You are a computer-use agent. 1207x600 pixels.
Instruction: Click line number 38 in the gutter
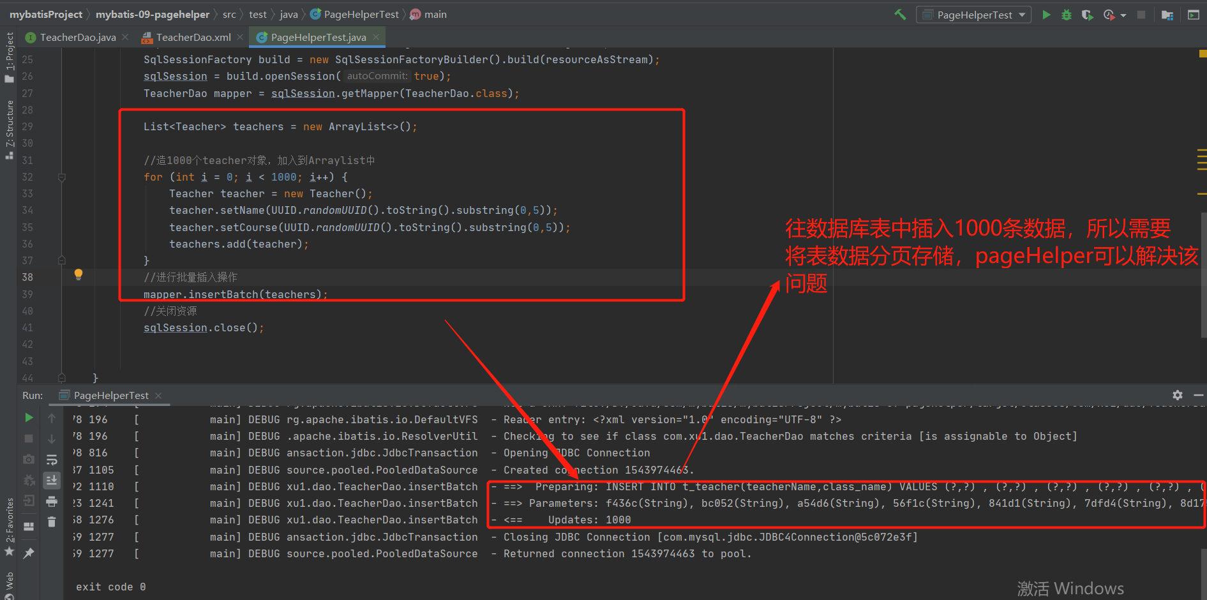point(27,277)
